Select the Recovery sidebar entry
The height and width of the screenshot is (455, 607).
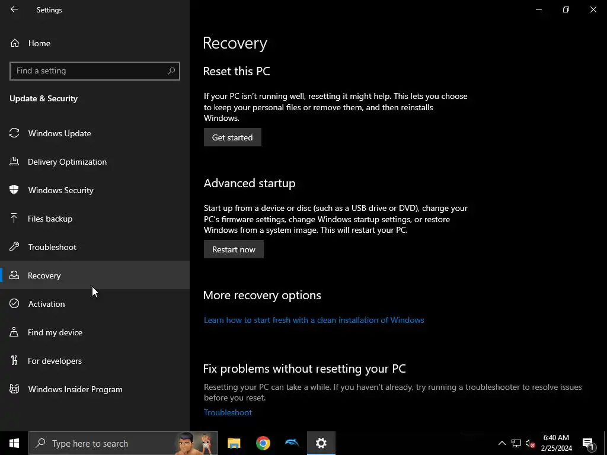coord(95,275)
